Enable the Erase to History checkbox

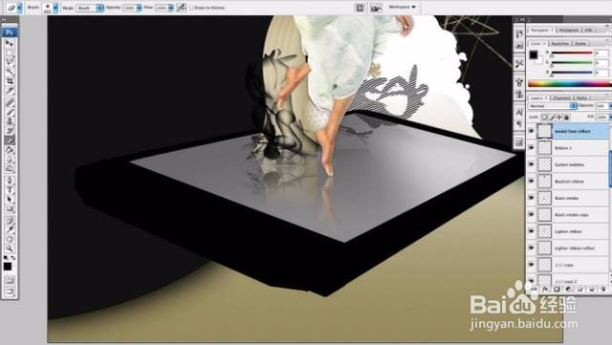tap(191, 8)
